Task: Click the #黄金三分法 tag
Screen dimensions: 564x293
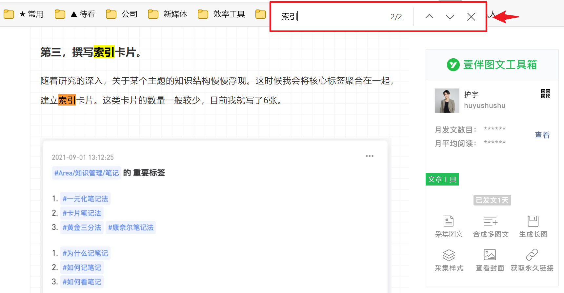Action: pos(82,227)
